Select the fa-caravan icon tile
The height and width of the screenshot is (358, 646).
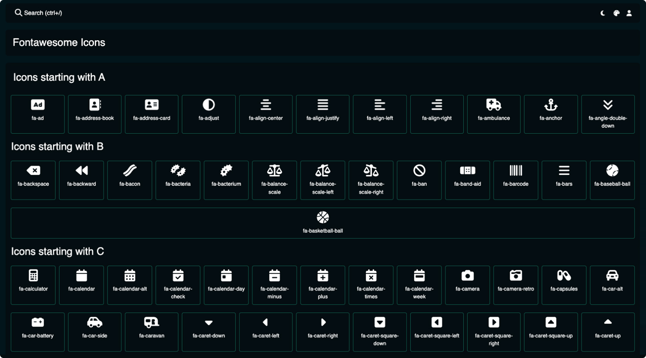point(151,332)
